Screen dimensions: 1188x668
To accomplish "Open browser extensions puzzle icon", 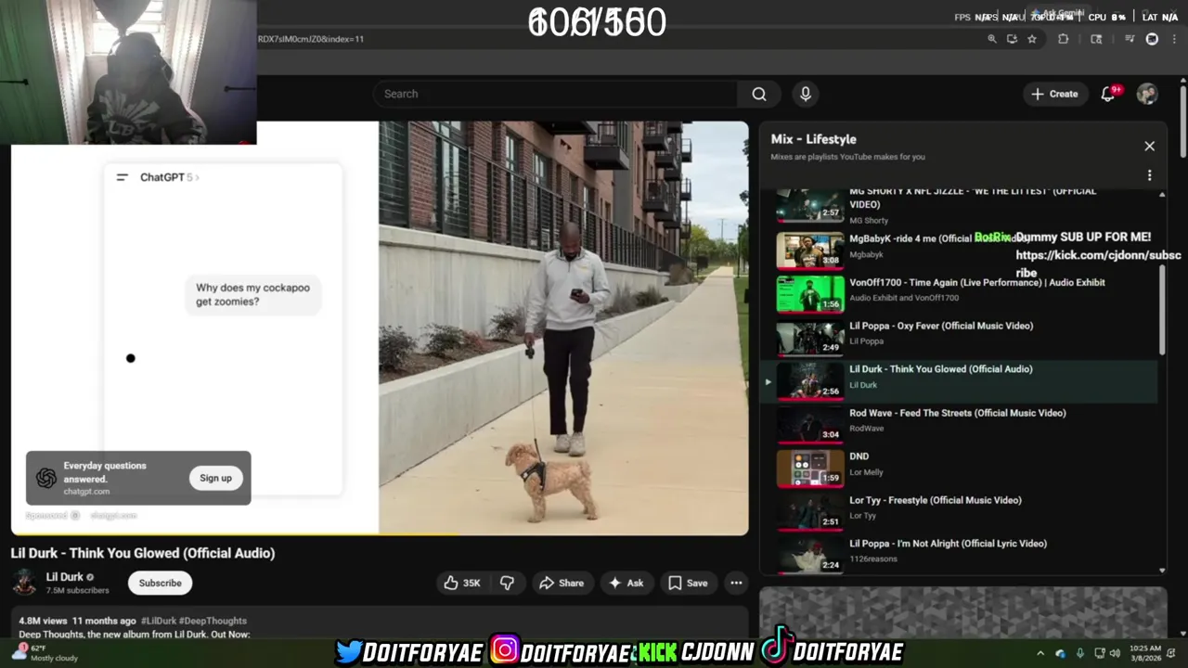I will point(1064,39).
